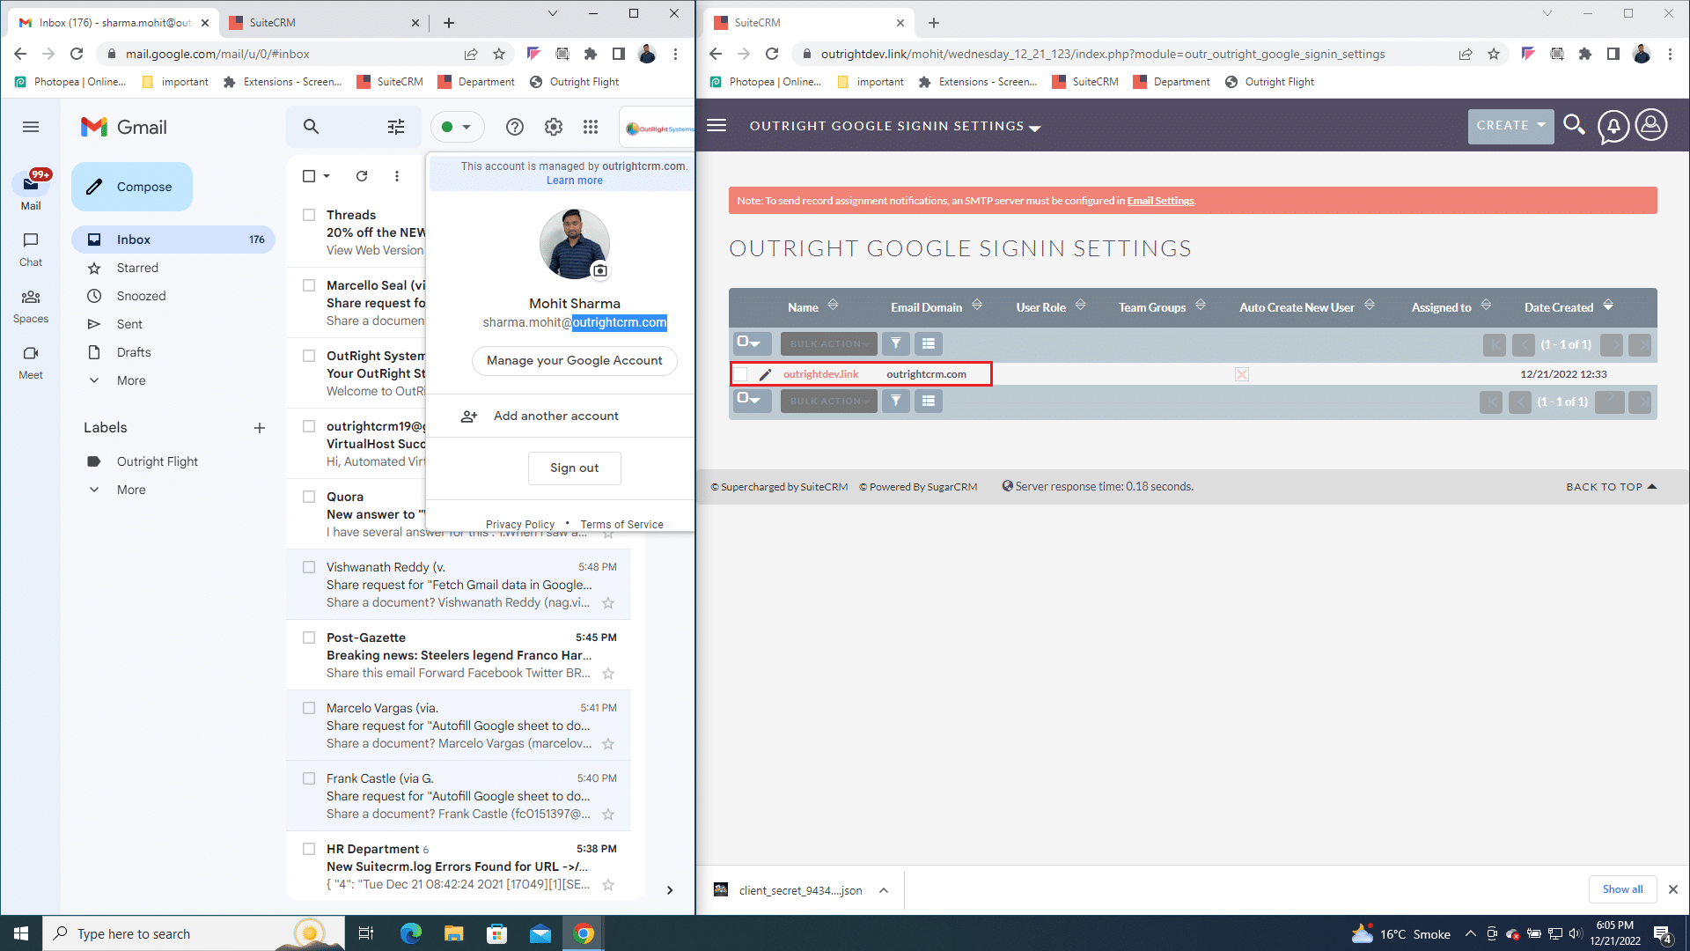Click BACK TO TOP link

click(1611, 487)
